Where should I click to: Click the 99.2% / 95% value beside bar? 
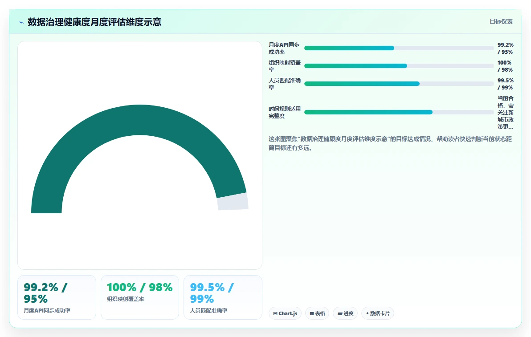tap(505, 49)
